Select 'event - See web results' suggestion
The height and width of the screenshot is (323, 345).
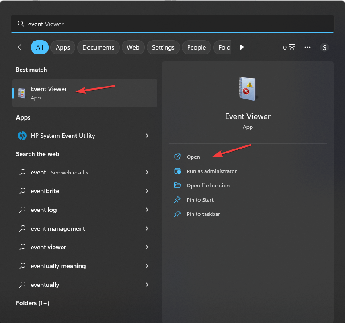(85, 172)
